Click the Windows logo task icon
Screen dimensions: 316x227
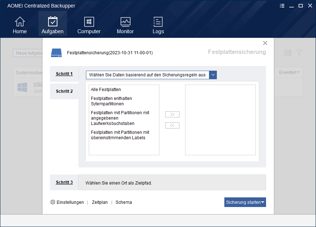coord(22,87)
